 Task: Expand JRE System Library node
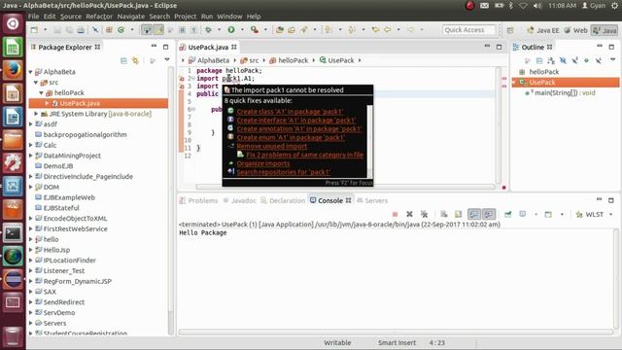36,114
